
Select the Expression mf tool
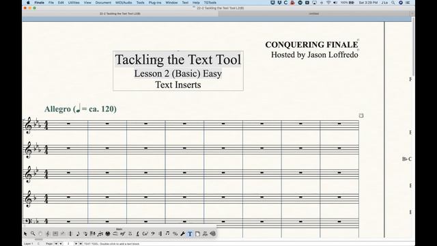click(x=123, y=234)
